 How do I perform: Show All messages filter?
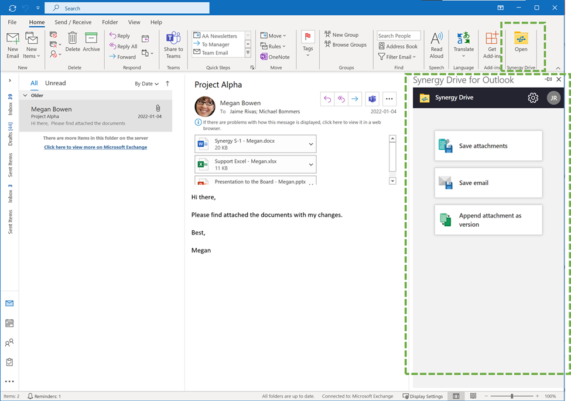click(x=34, y=83)
